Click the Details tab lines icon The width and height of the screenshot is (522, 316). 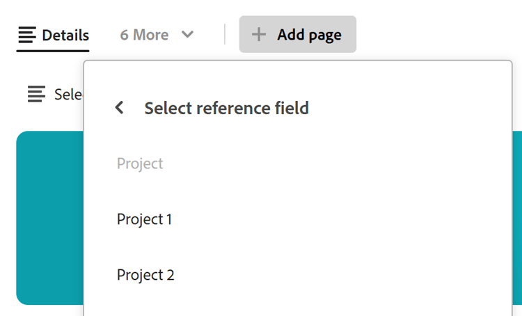pyautogui.click(x=27, y=35)
